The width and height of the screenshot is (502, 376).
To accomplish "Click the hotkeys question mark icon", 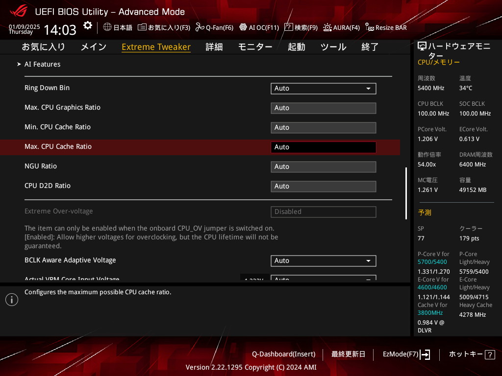I will [x=490, y=354].
